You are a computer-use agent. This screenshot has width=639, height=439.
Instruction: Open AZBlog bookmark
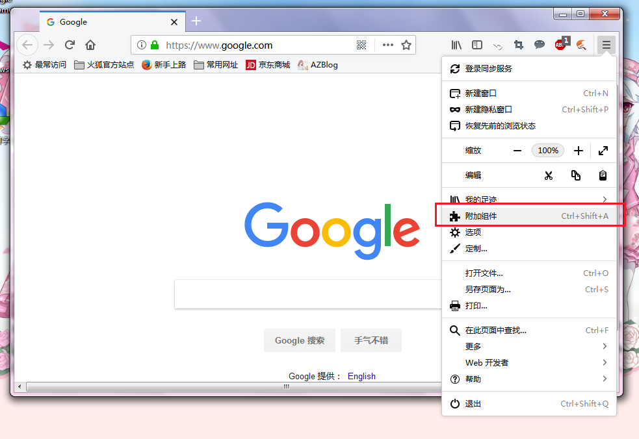pos(318,65)
